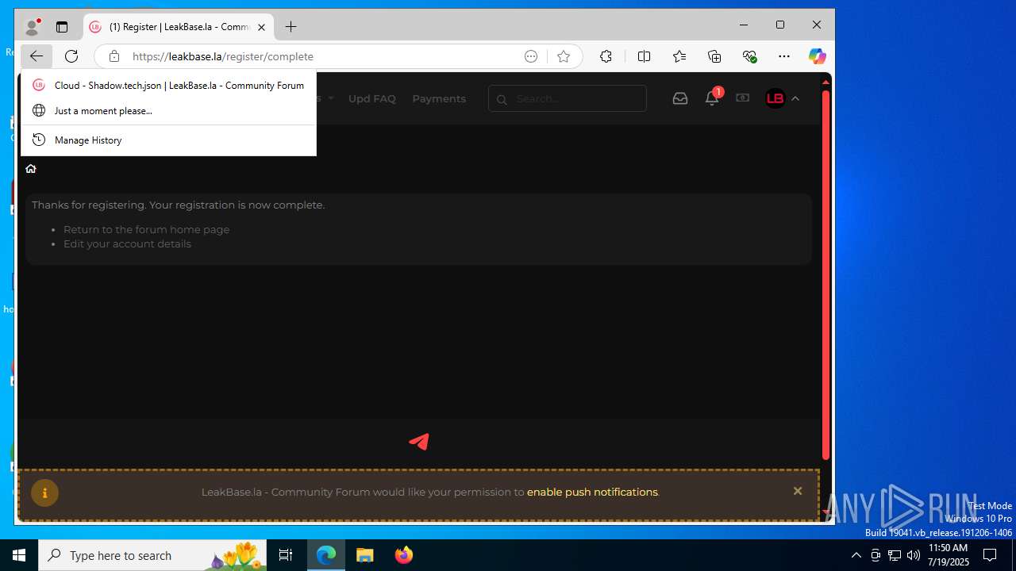Open Manage History entry
This screenshot has height=571, width=1016.
click(168, 140)
